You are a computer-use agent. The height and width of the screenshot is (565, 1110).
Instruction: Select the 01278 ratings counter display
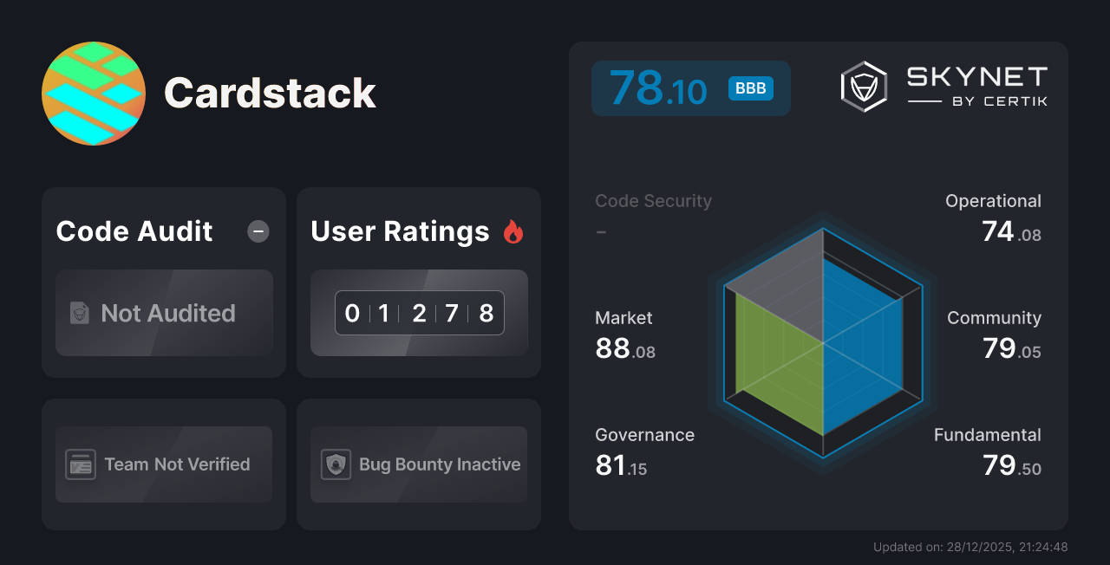click(x=419, y=313)
